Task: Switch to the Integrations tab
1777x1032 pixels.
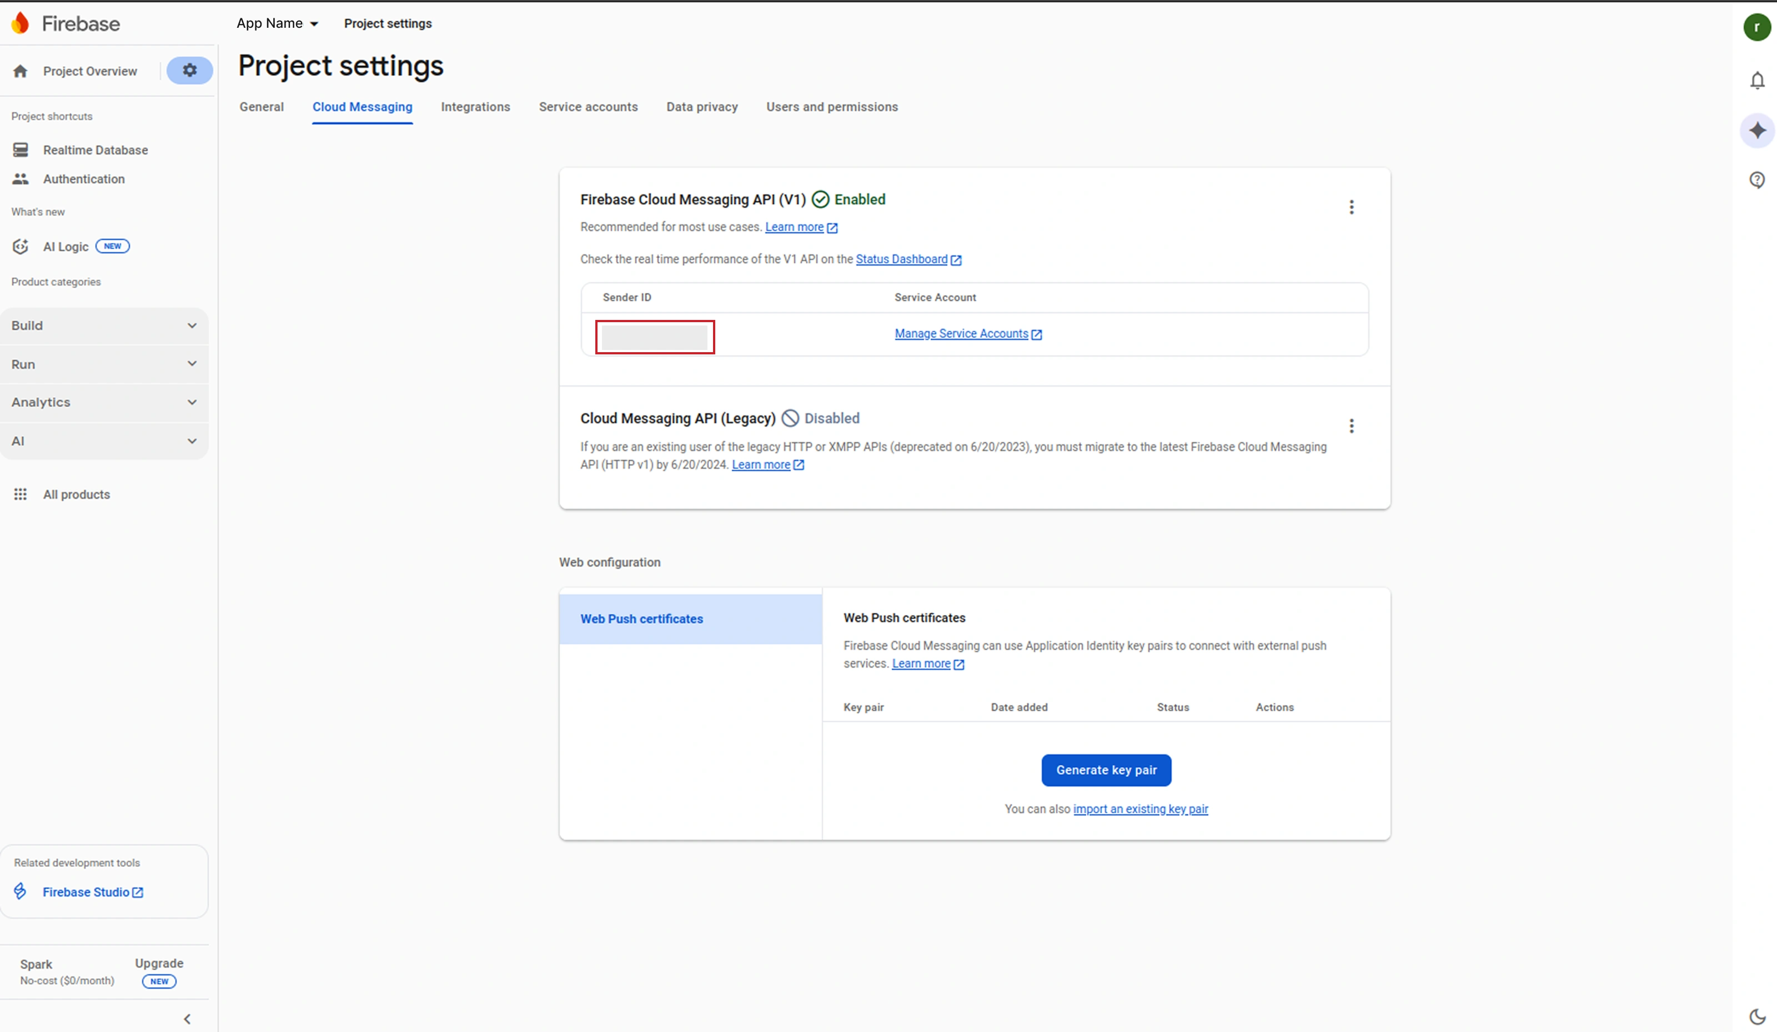Action: click(x=475, y=107)
